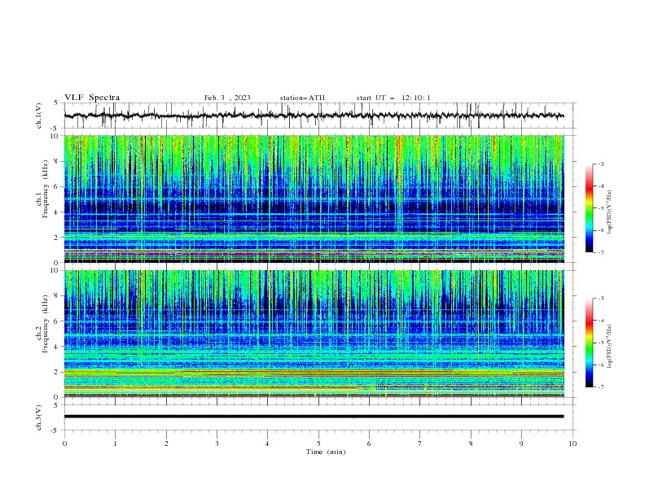The image size is (645, 498).
Task: Select the "Feb. 3 , 2023" date text
Action: pos(227,98)
